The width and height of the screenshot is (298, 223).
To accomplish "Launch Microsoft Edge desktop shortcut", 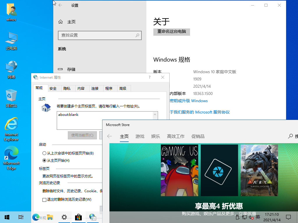I will pos(11,158).
